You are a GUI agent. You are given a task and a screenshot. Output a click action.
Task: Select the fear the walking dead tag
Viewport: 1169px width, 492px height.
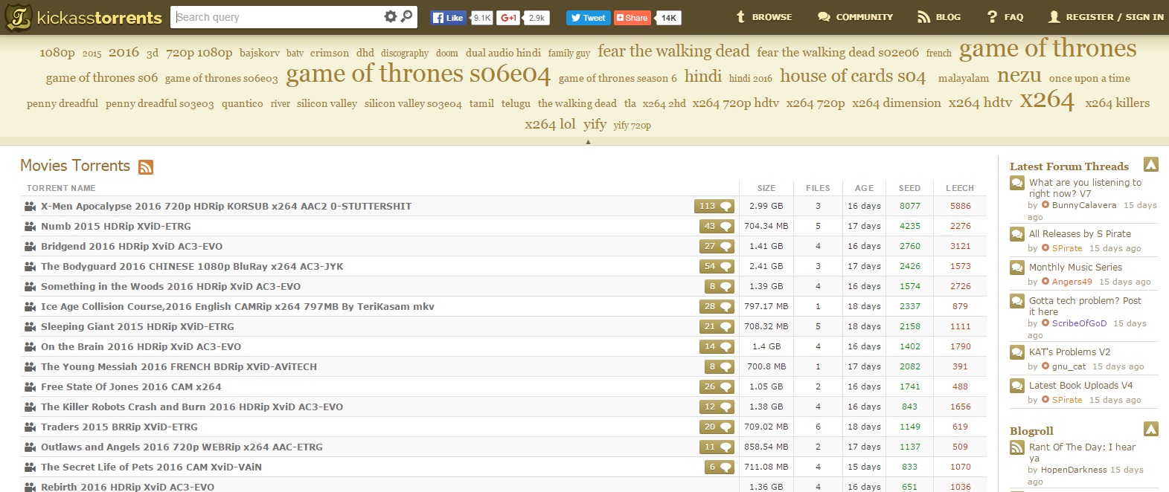pos(673,51)
